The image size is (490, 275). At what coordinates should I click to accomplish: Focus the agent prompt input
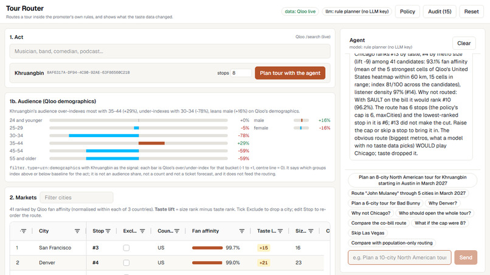pos(399,257)
